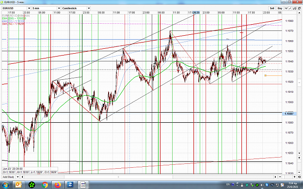Click the Add Study button
303x189 pixels.
9,177
